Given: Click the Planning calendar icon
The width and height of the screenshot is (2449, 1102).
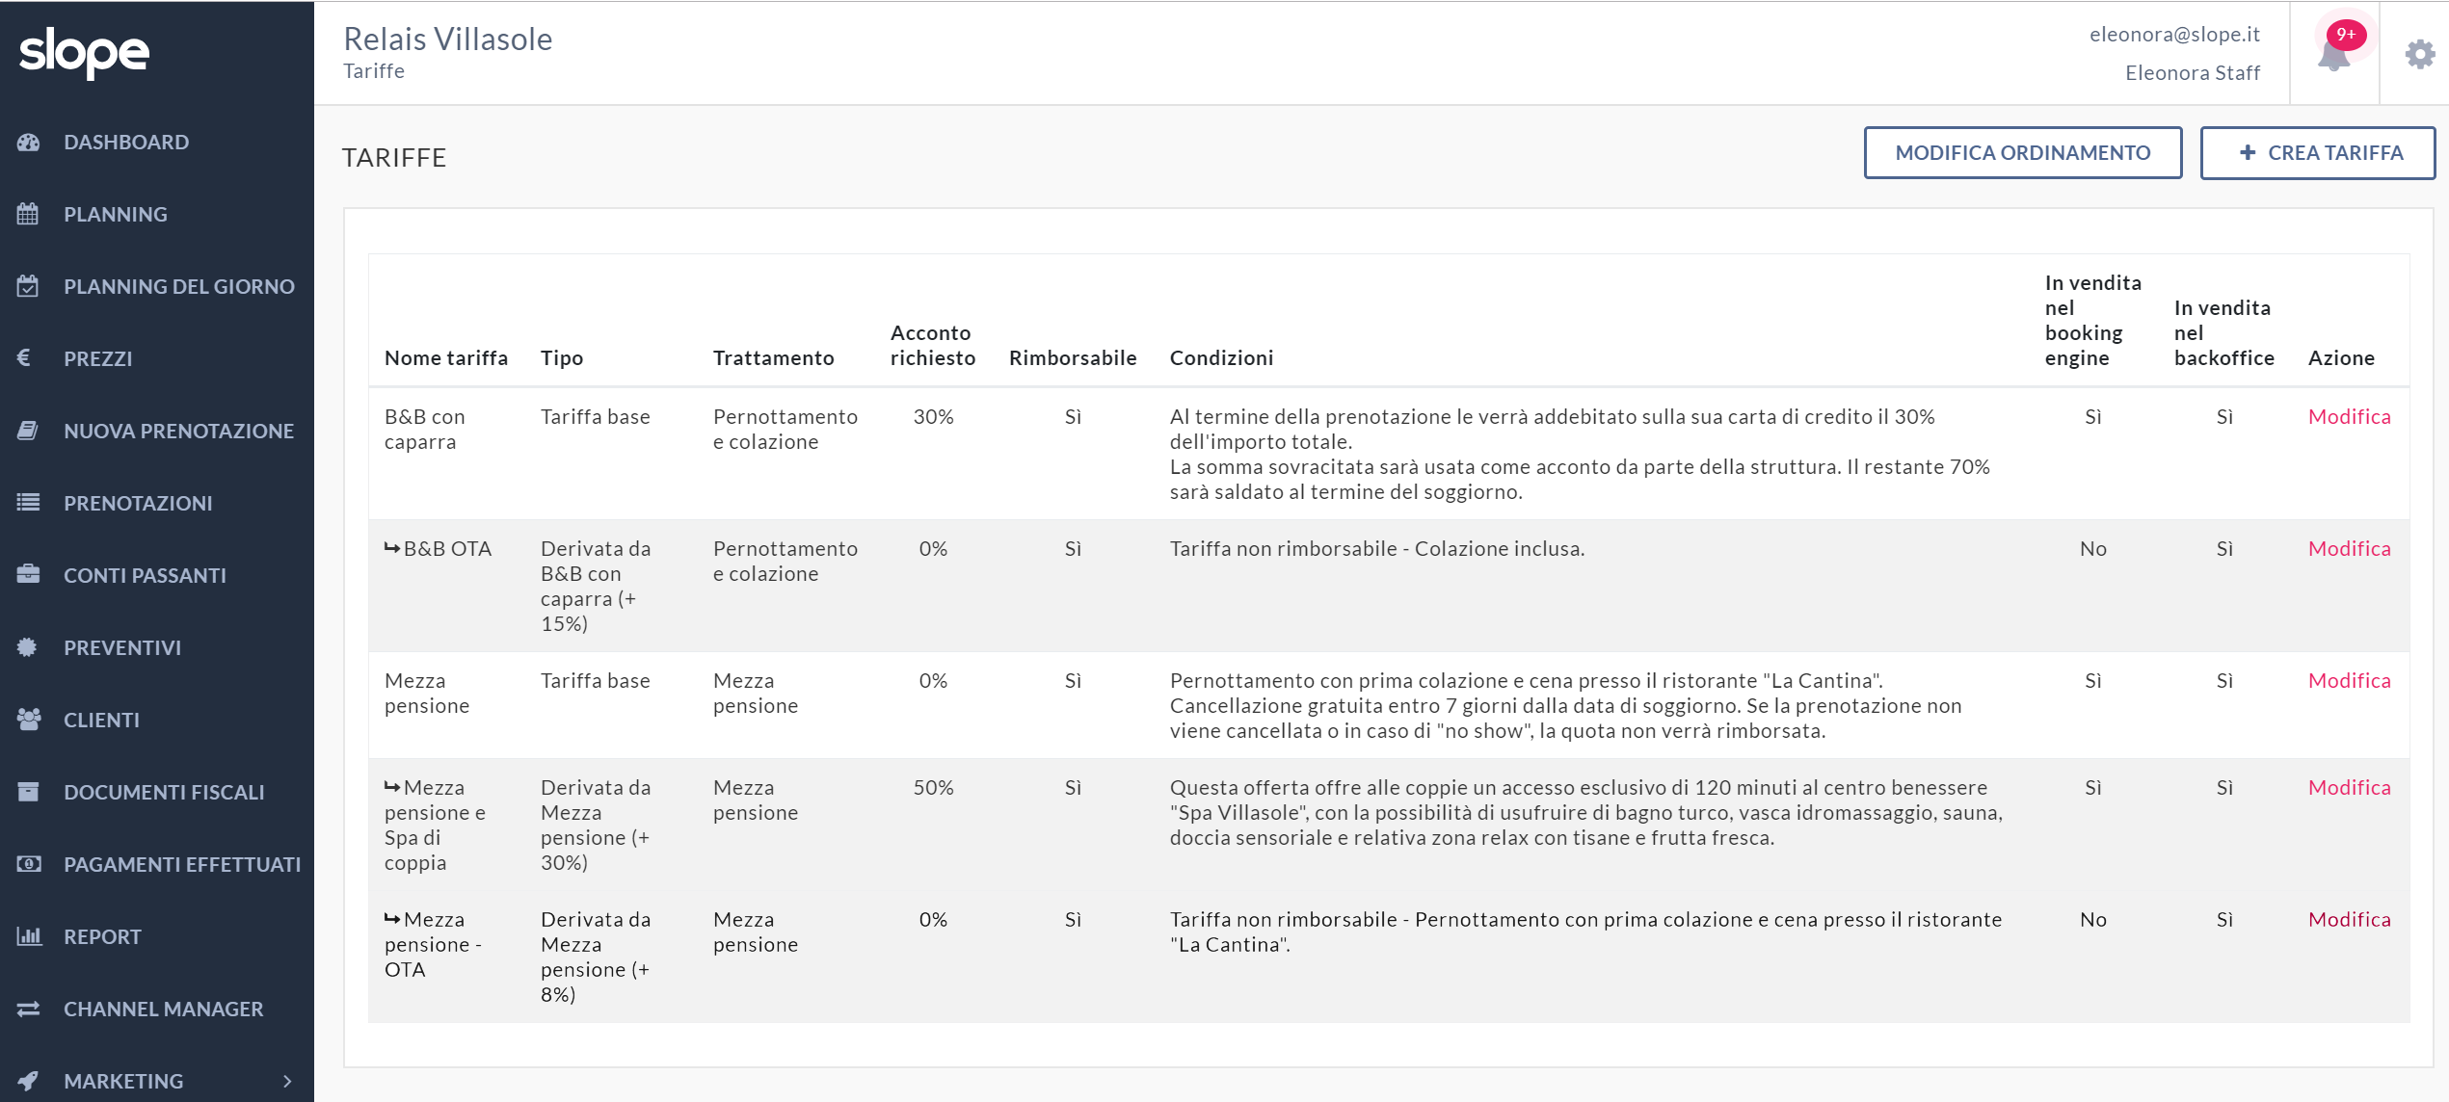Looking at the screenshot, I should (x=28, y=214).
